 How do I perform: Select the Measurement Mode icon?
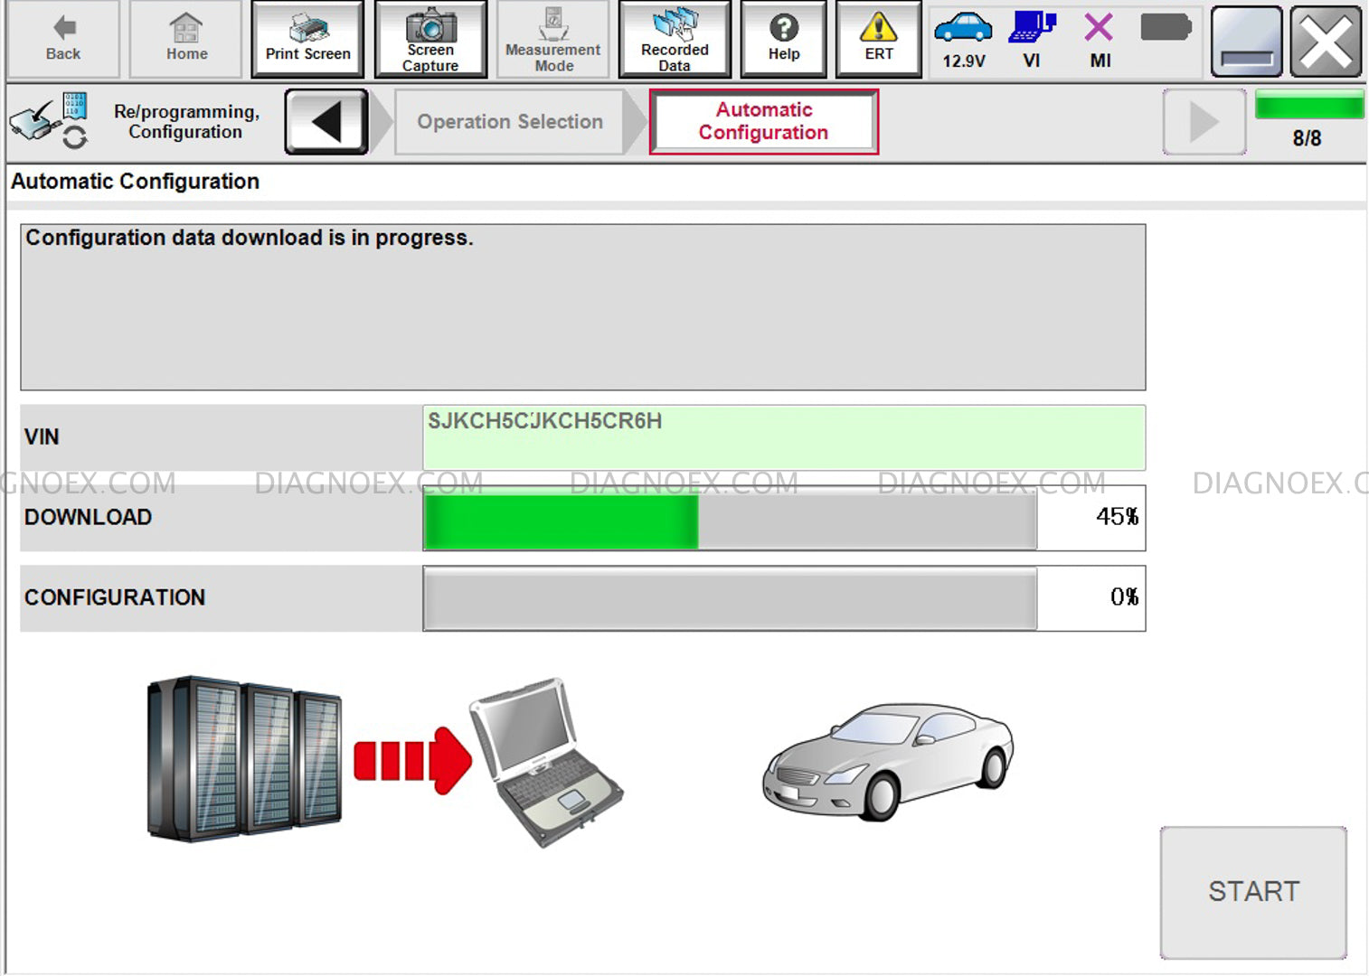pyautogui.click(x=552, y=39)
